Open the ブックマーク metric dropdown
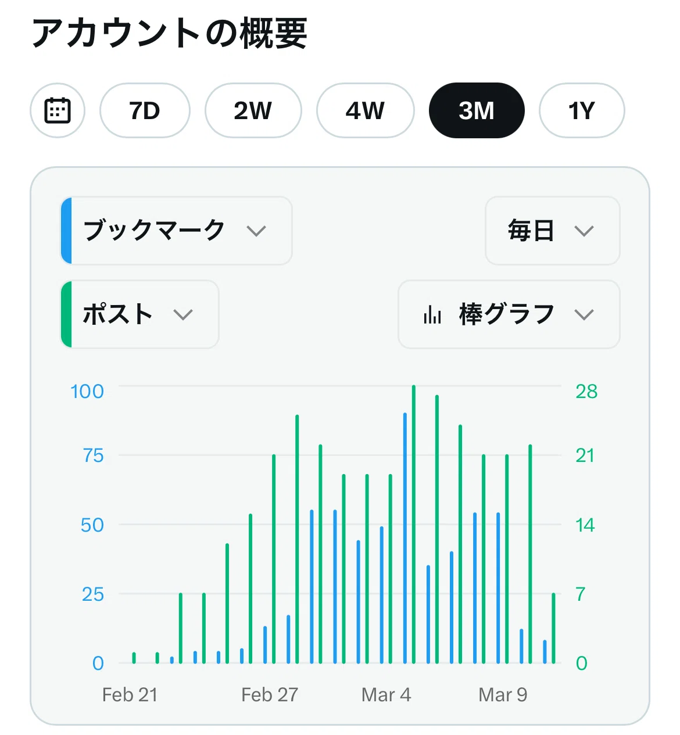Viewport: 680px width, 735px height. 176,231
